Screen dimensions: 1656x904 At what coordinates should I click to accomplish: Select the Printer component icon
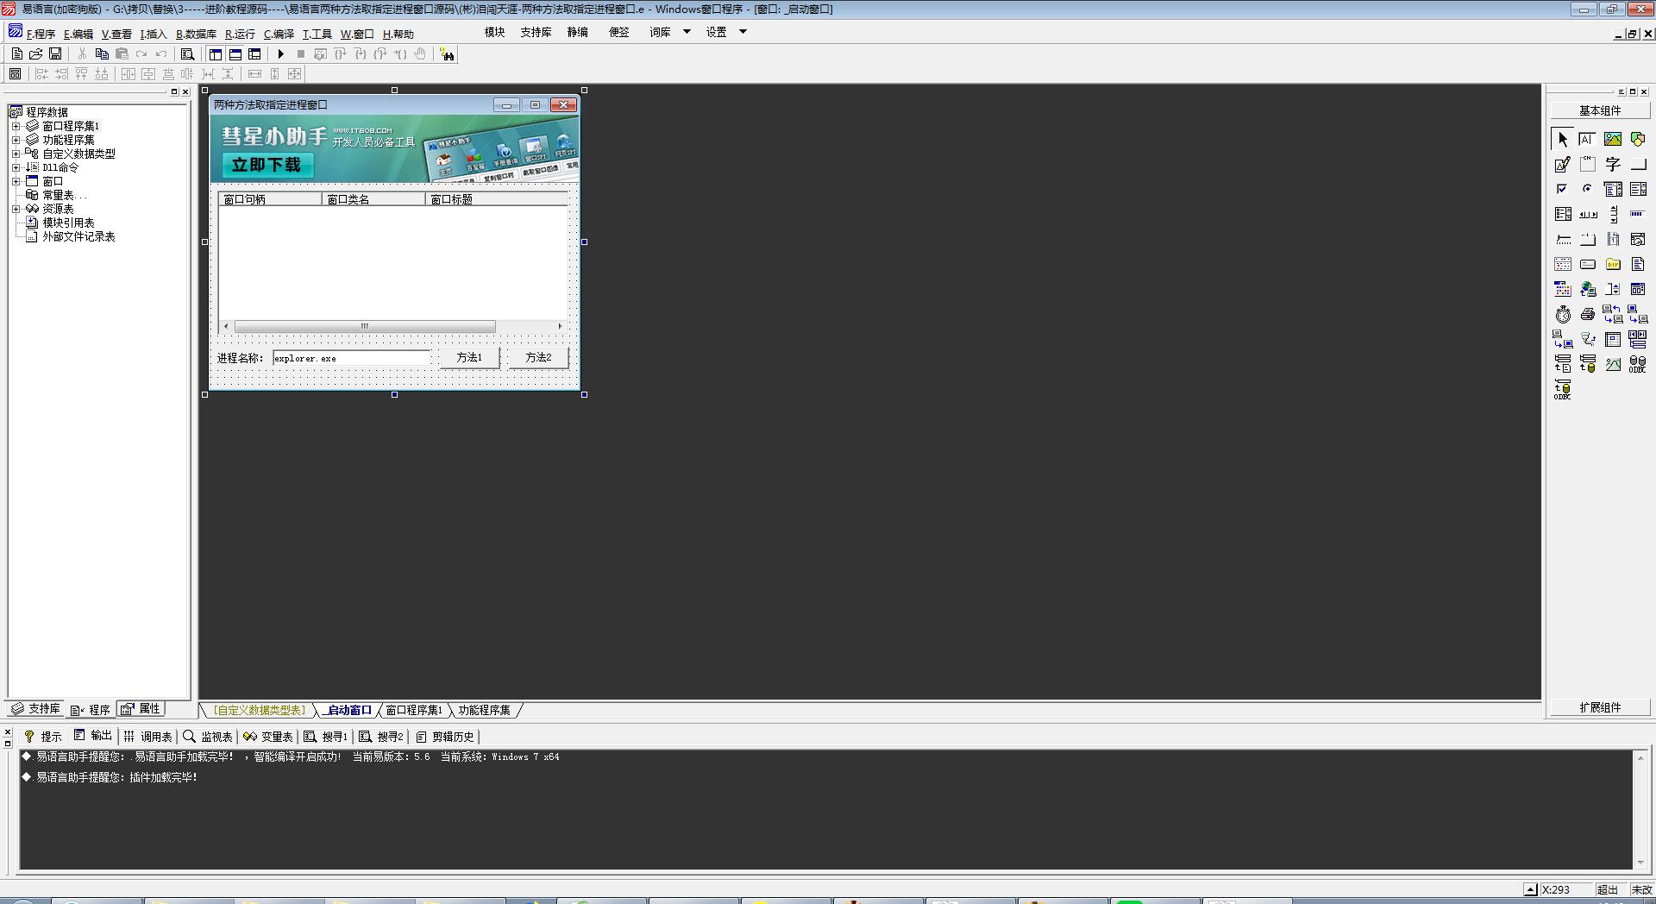coord(1588,314)
